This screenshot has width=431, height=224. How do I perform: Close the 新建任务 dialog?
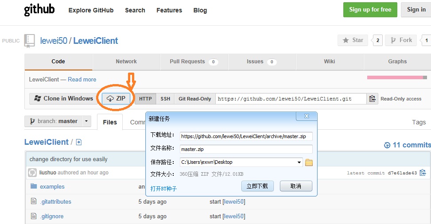click(307, 116)
